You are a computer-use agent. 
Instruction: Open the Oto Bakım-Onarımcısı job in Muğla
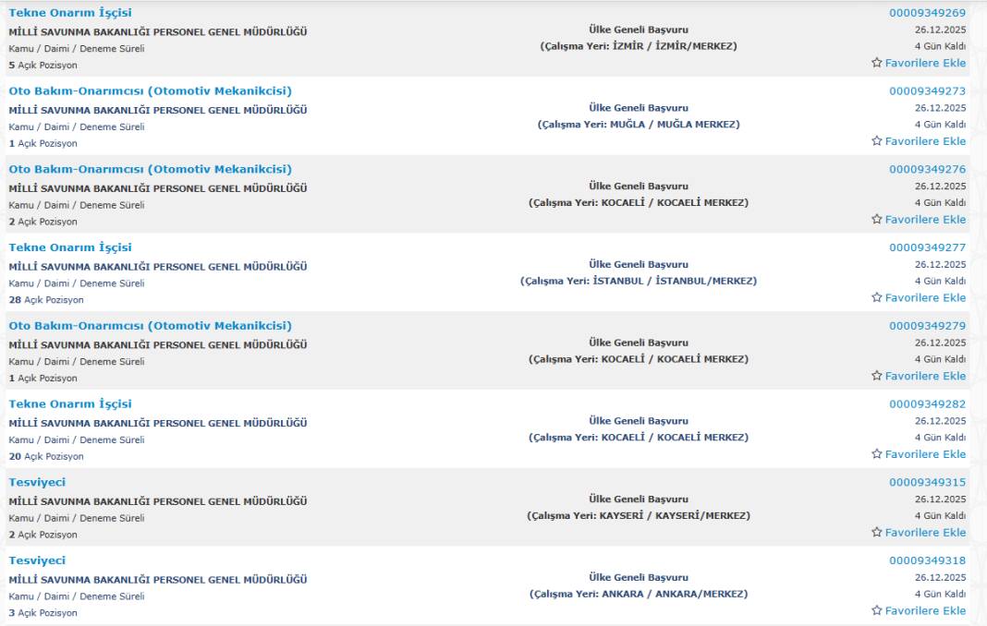coord(150,90)
